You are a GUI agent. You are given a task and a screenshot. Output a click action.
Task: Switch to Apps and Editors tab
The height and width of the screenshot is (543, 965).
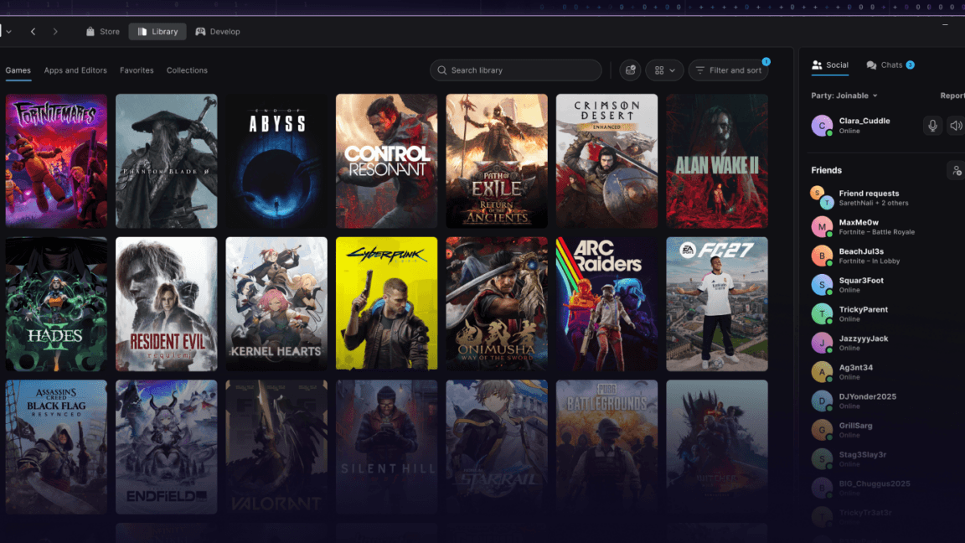[75, 70]
